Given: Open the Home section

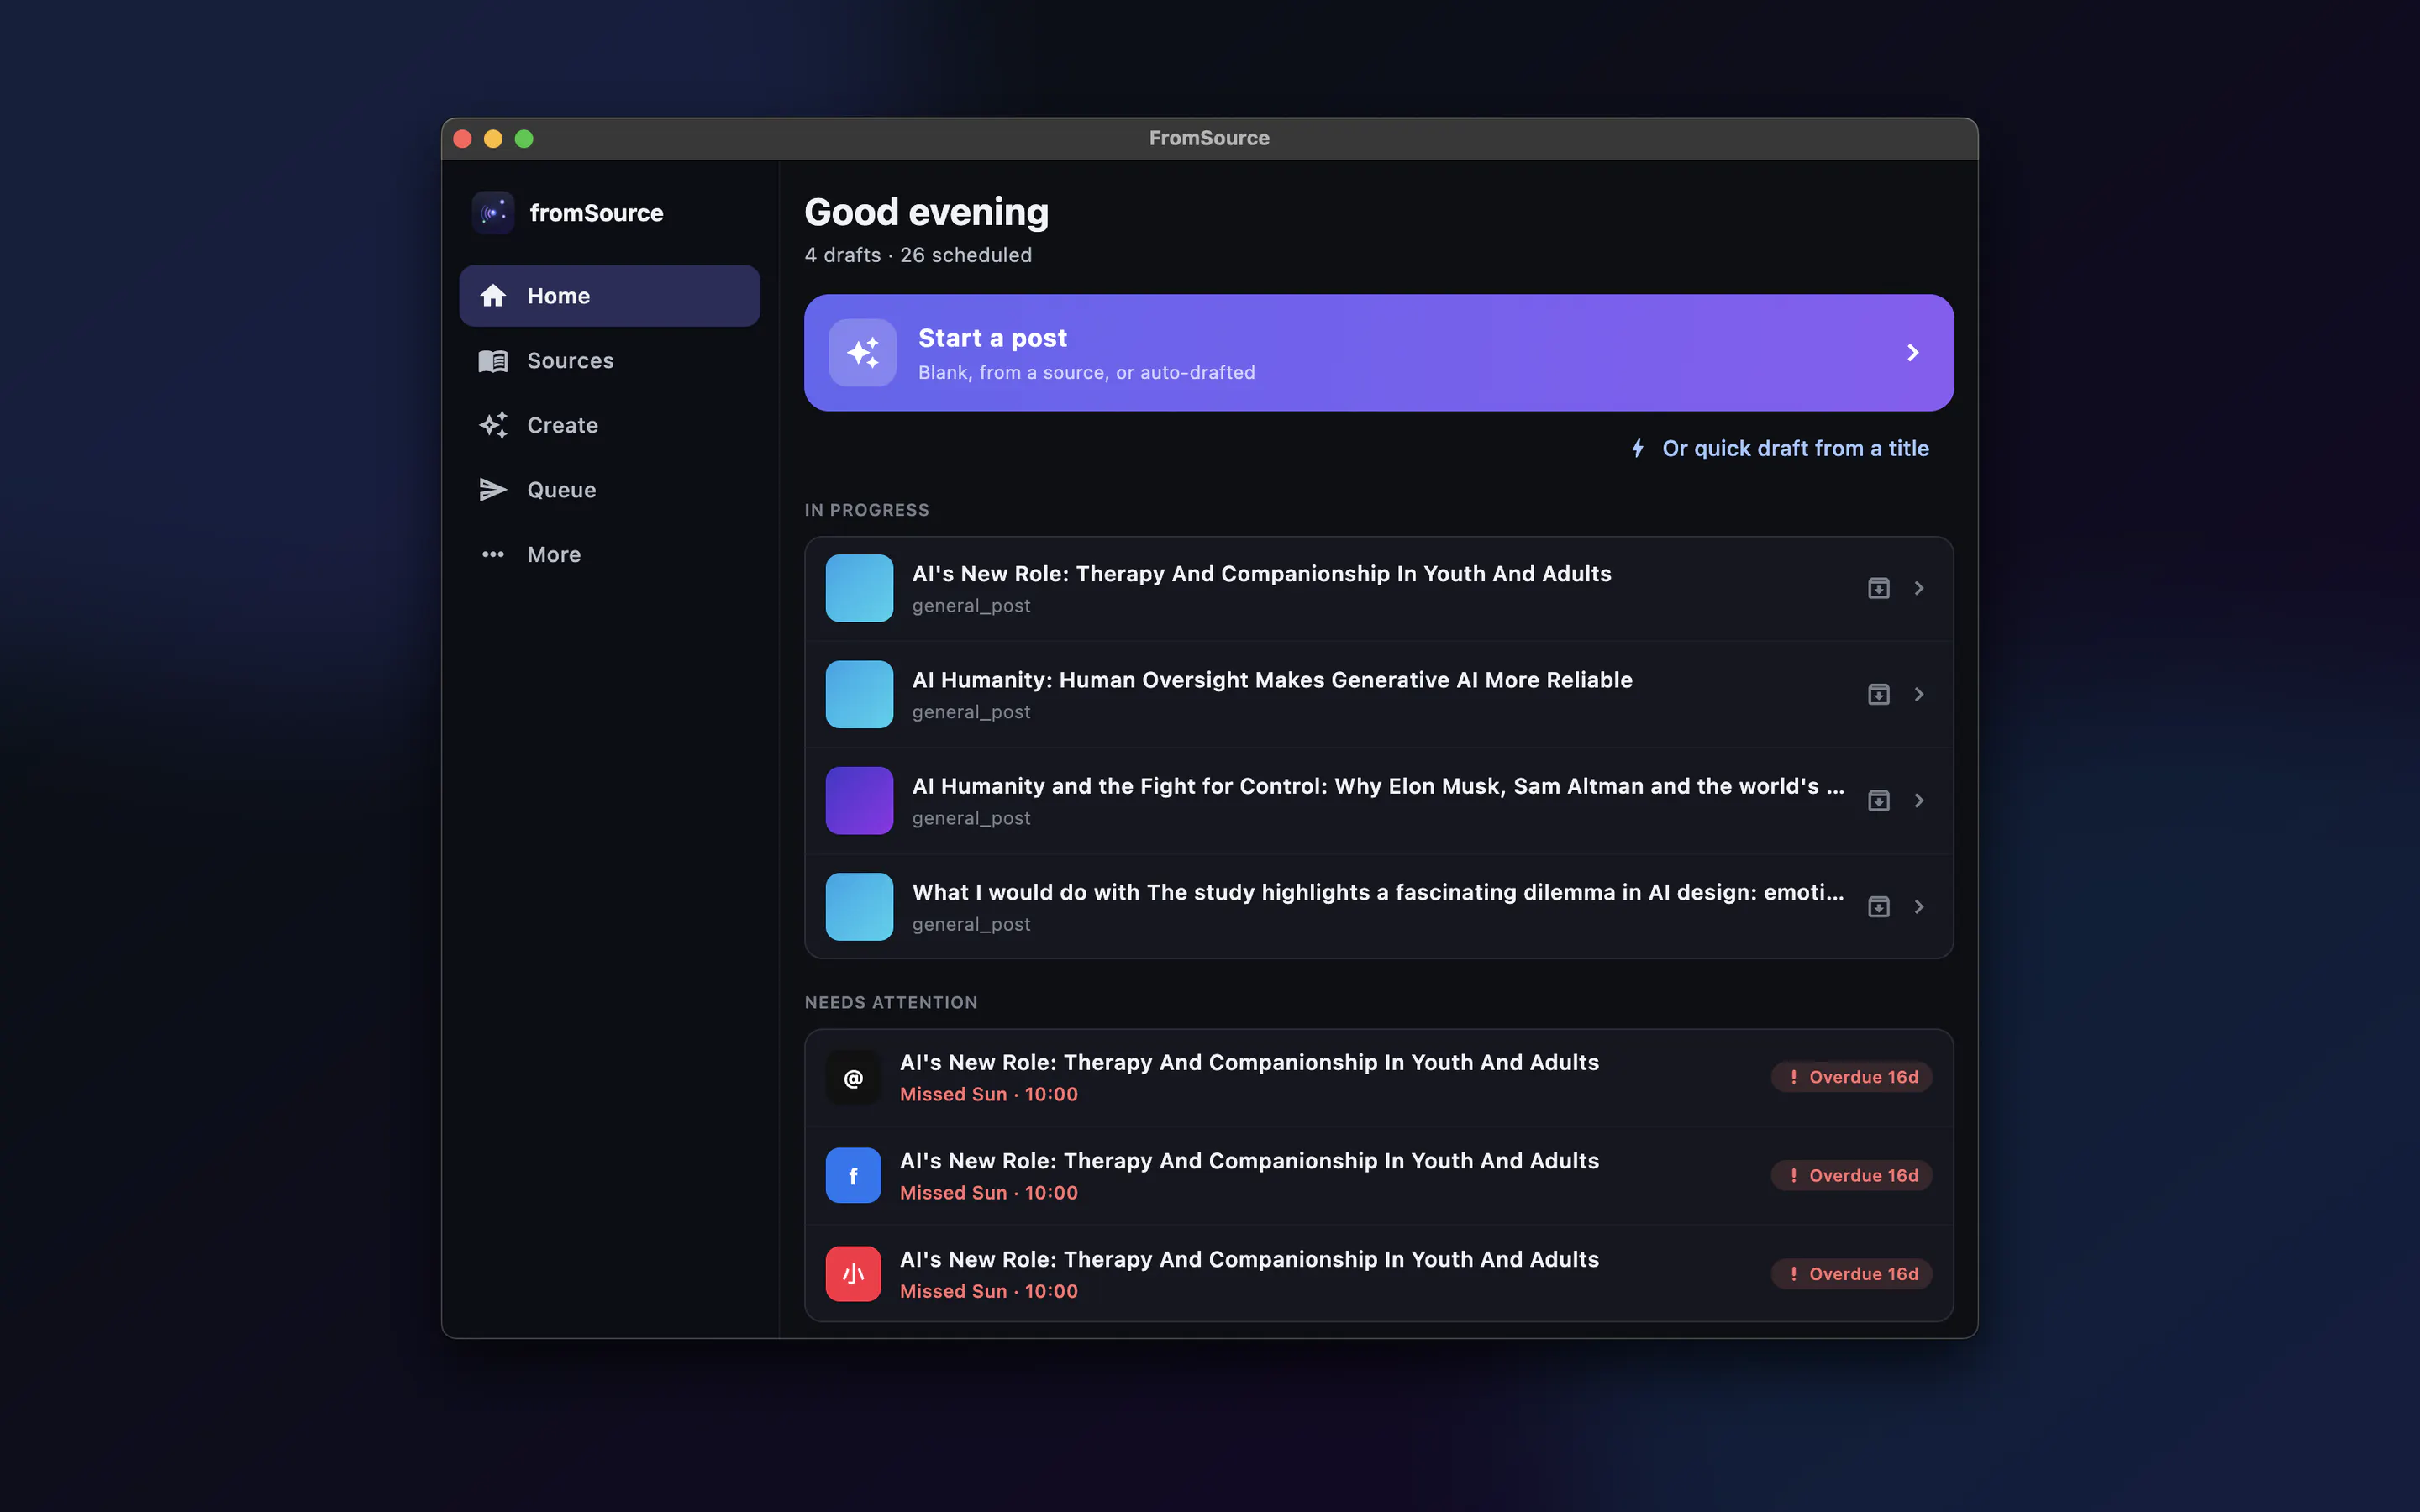Looking at the screenshot, I should [x=609, y=296].
